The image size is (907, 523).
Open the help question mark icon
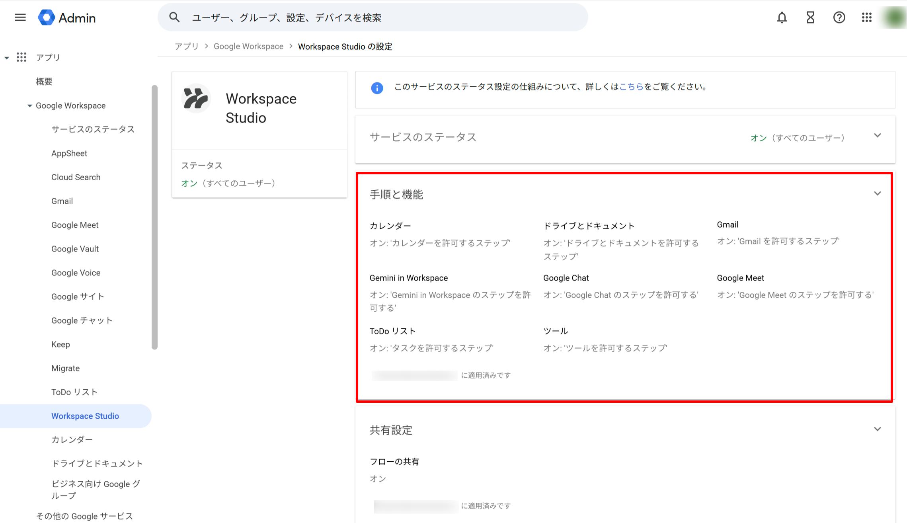coord(839,18)
